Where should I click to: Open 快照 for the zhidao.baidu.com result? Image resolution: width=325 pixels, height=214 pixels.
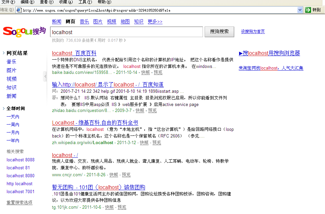[x=140, y=111]
